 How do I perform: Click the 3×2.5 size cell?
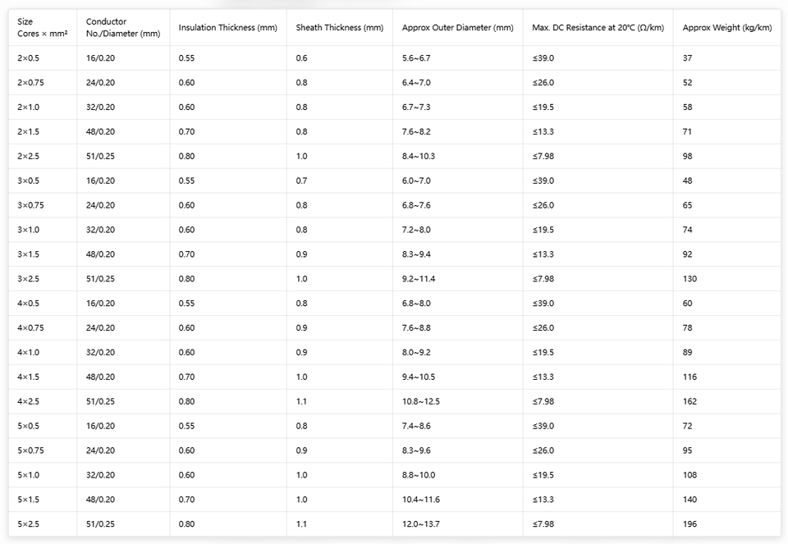(28, 279)
